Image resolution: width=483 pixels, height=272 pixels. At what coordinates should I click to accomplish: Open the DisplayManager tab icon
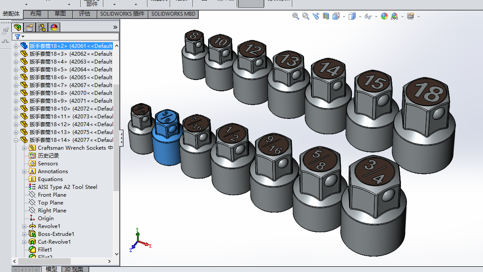pyautogui.click(x=54, y=27)
